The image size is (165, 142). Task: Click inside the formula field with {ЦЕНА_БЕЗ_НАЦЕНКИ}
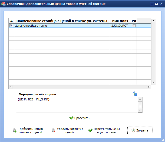(x=77, y=105)
